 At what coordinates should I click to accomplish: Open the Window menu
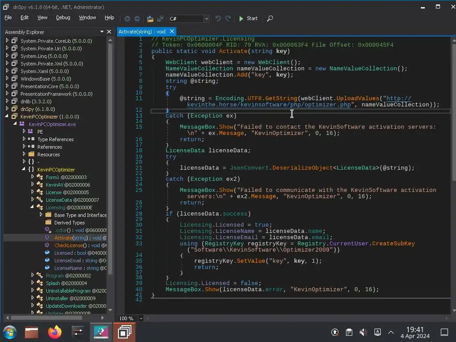coord(87,17)
